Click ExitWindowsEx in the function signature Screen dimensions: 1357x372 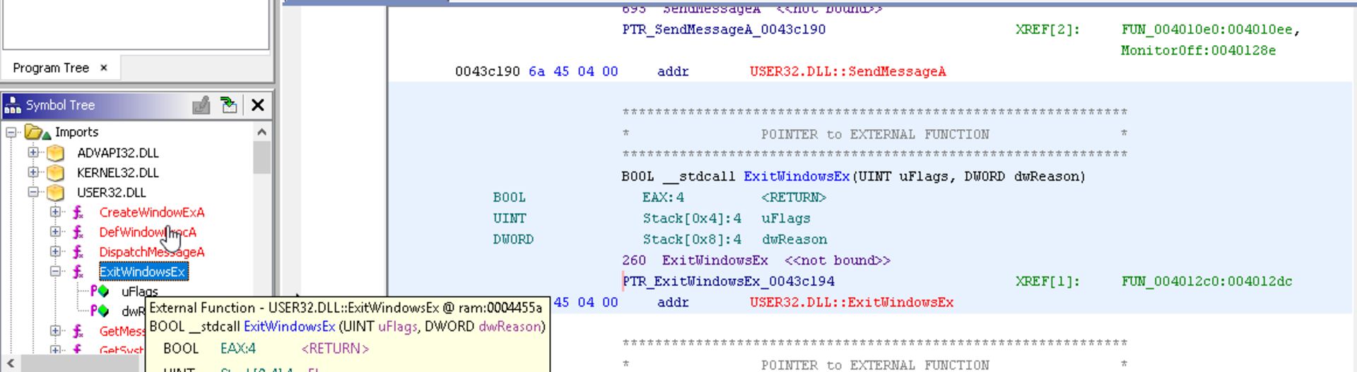pyautogui.click(x=796, y=176)
